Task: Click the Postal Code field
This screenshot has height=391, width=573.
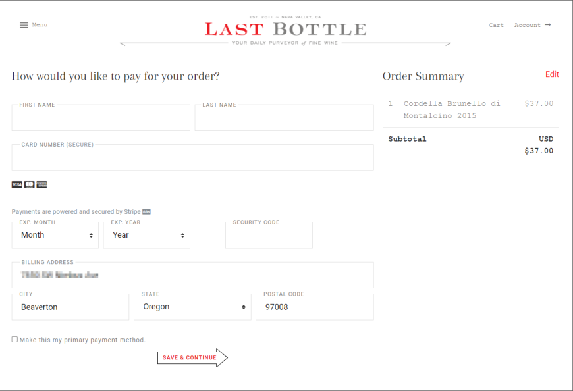Action: click(x=315, y=307)
